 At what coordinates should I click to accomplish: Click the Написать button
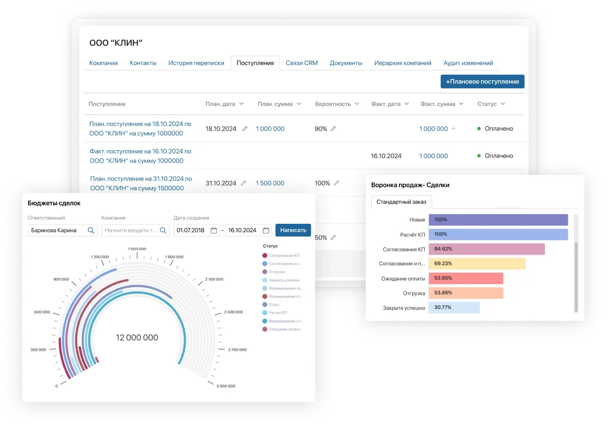pos(293,230)
